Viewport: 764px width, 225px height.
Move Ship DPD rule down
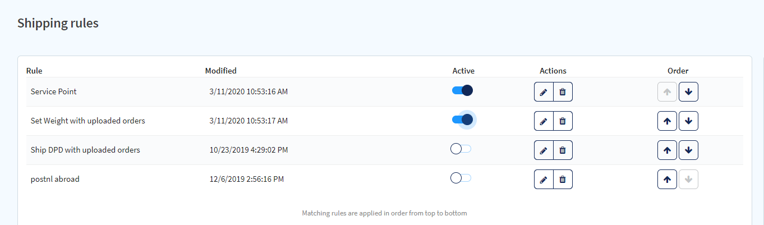[x=688, y=150]
